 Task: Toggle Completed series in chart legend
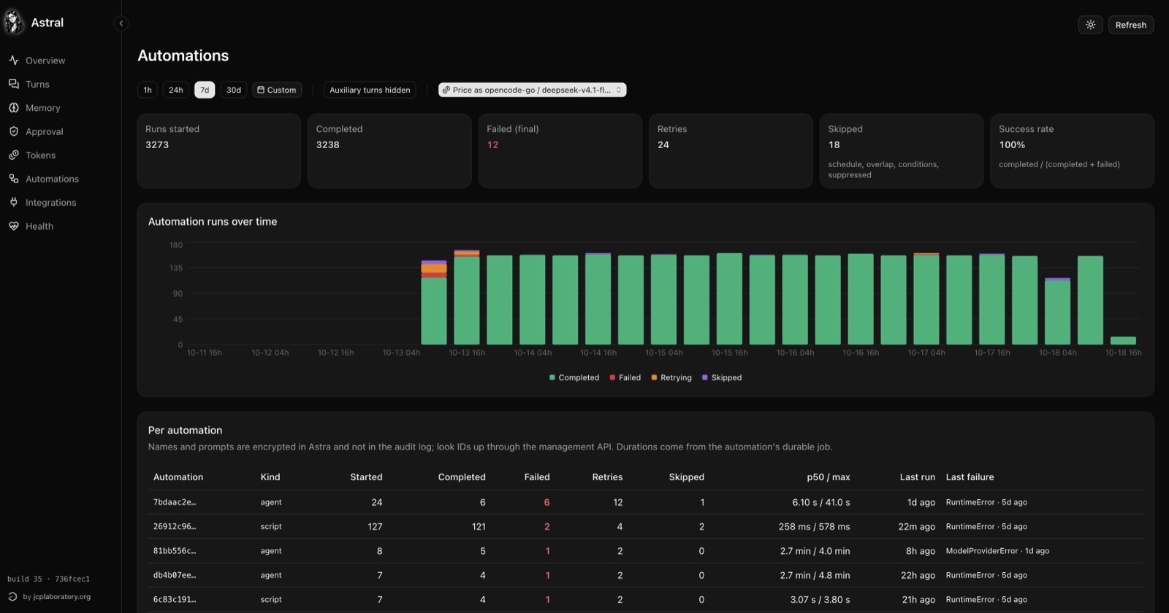click(x=574, y=377)
